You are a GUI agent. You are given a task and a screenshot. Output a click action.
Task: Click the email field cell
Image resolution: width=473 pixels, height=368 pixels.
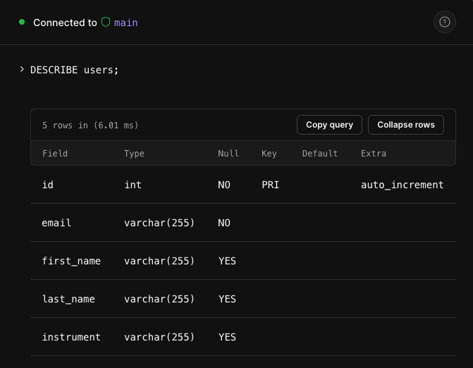56,223
